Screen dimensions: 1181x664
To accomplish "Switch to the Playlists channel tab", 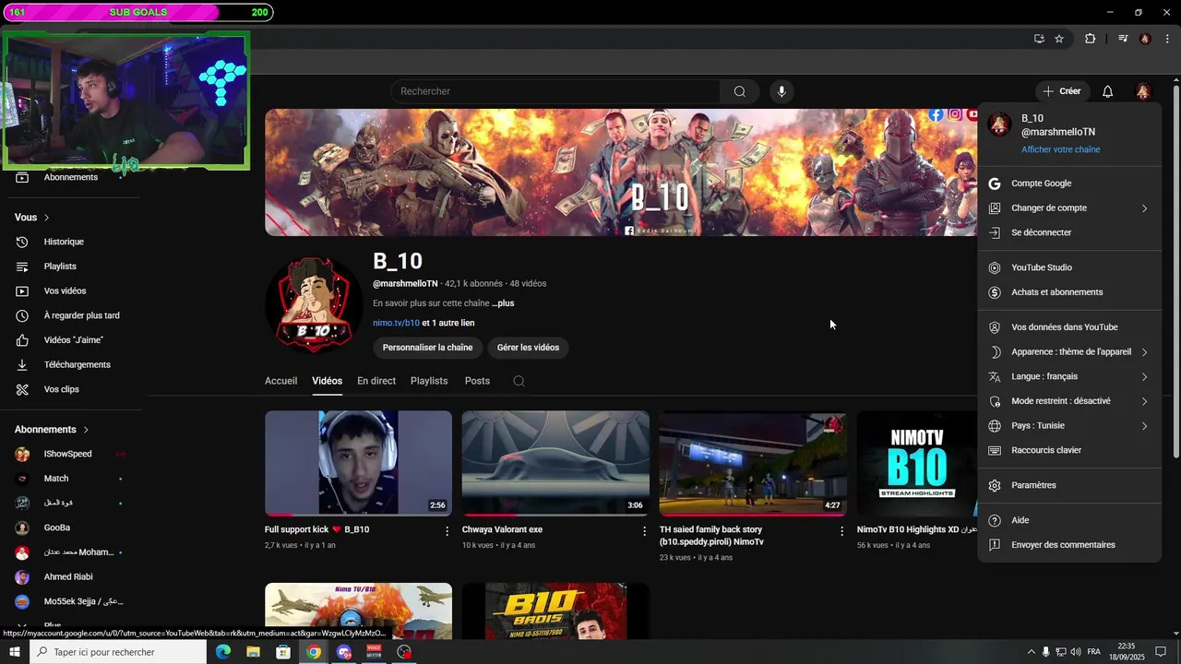I will pos(429,381).
